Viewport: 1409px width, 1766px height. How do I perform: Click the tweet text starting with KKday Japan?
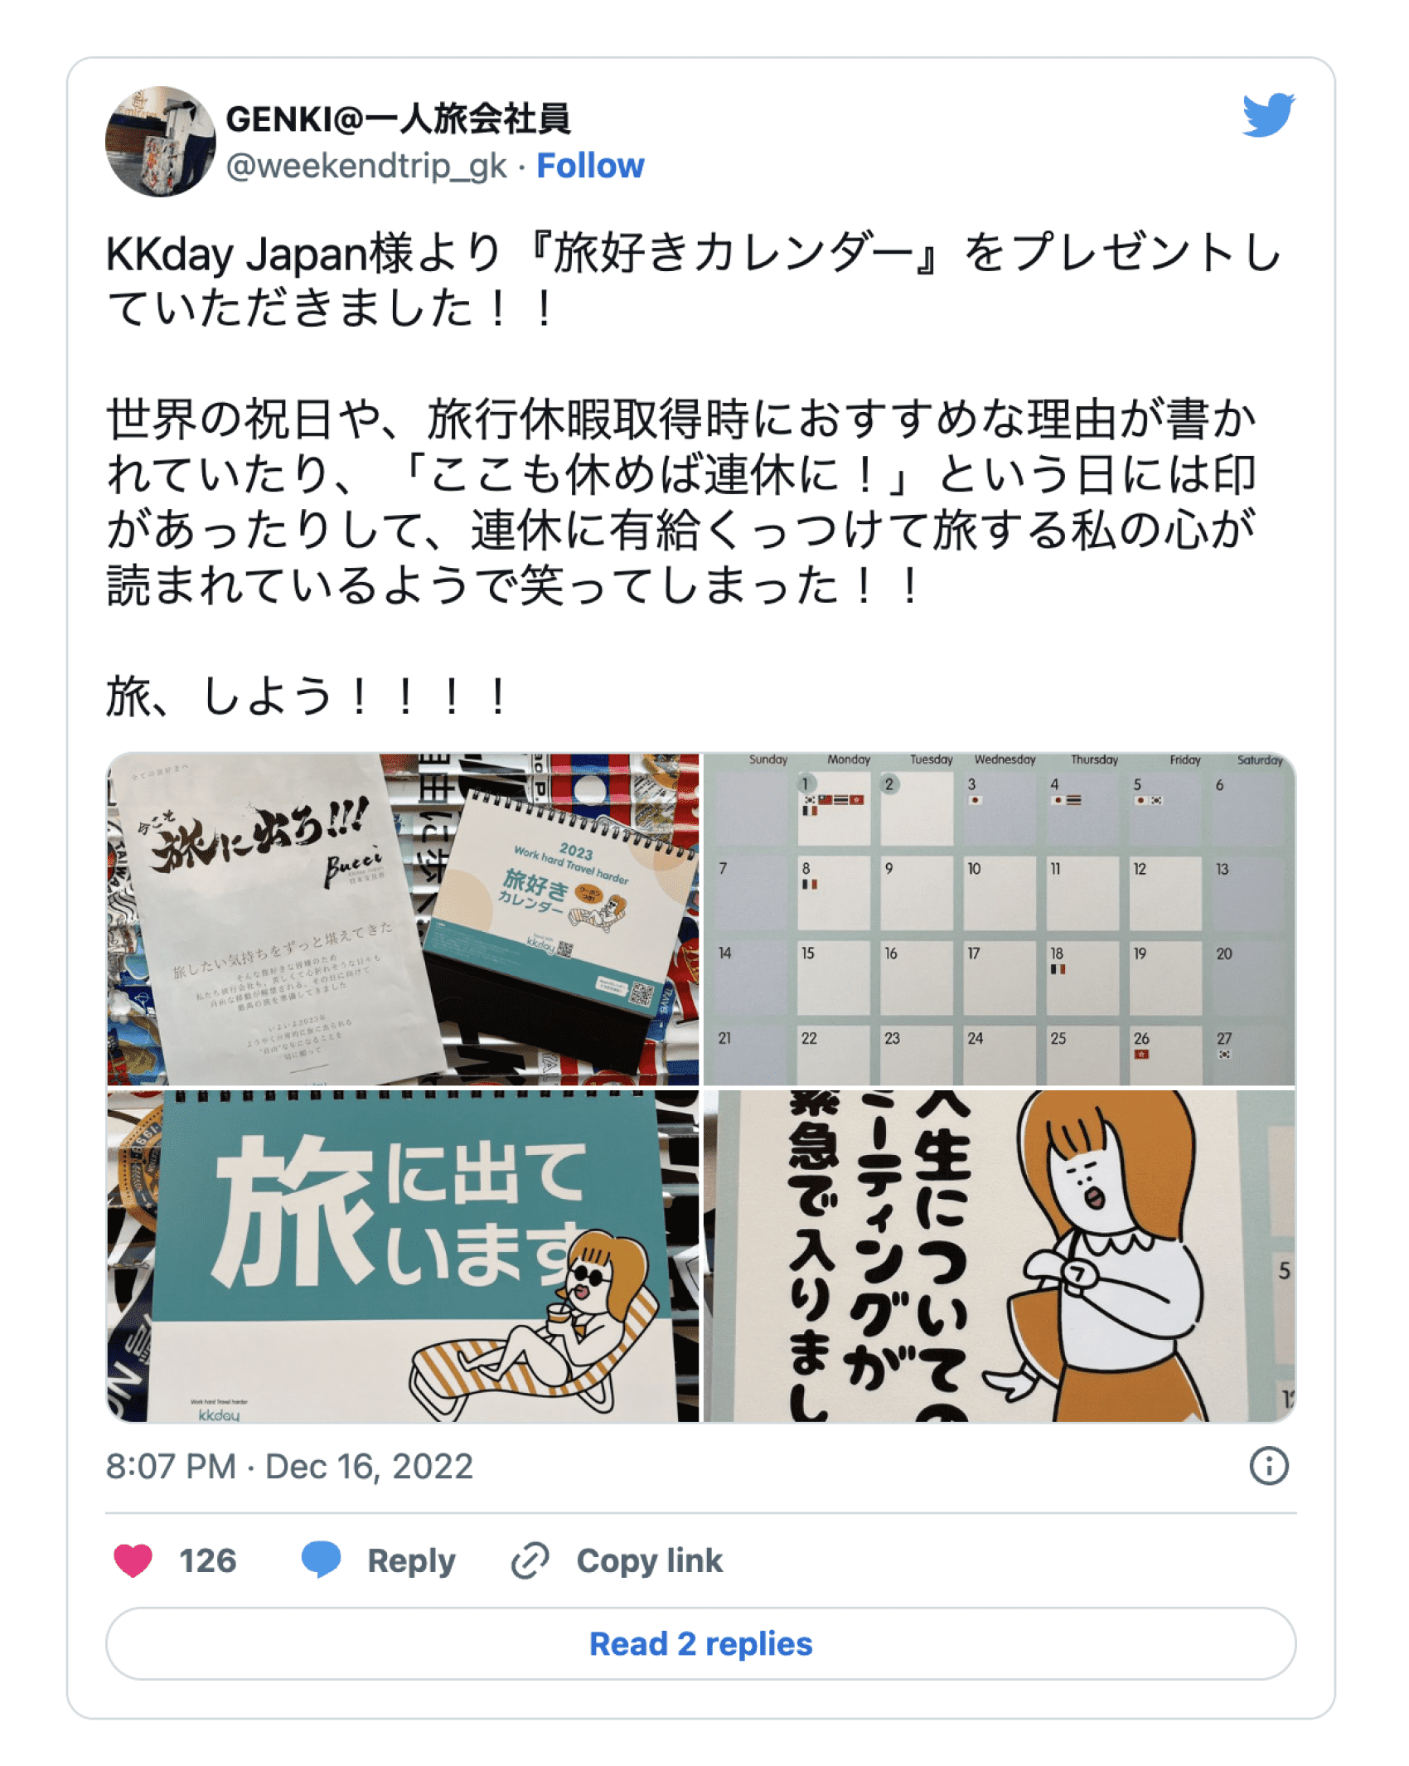(x=695, y=279)
